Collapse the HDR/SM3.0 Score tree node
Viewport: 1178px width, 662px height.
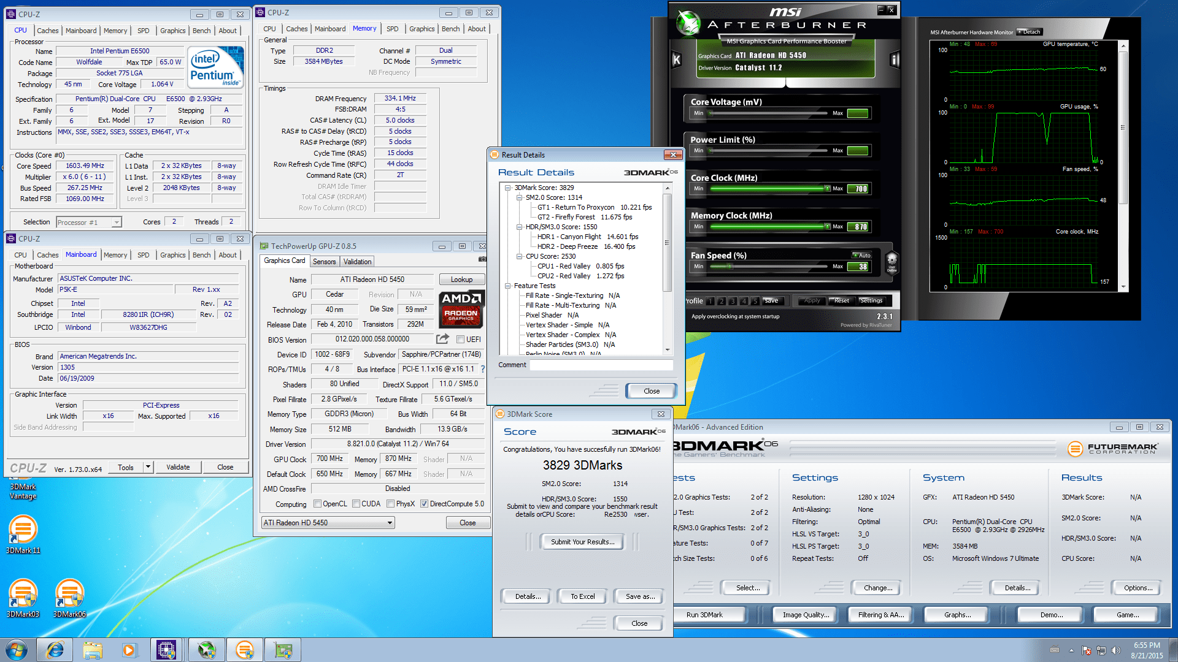(x=519, y=227)
